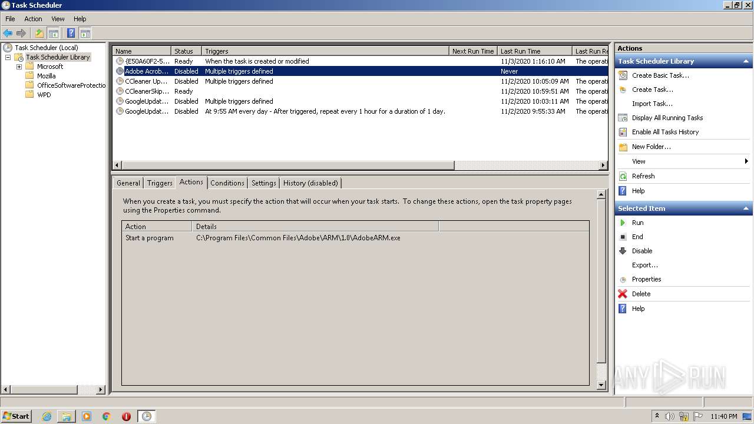Open Internet Explorer from taskbar

click(47, 416)
